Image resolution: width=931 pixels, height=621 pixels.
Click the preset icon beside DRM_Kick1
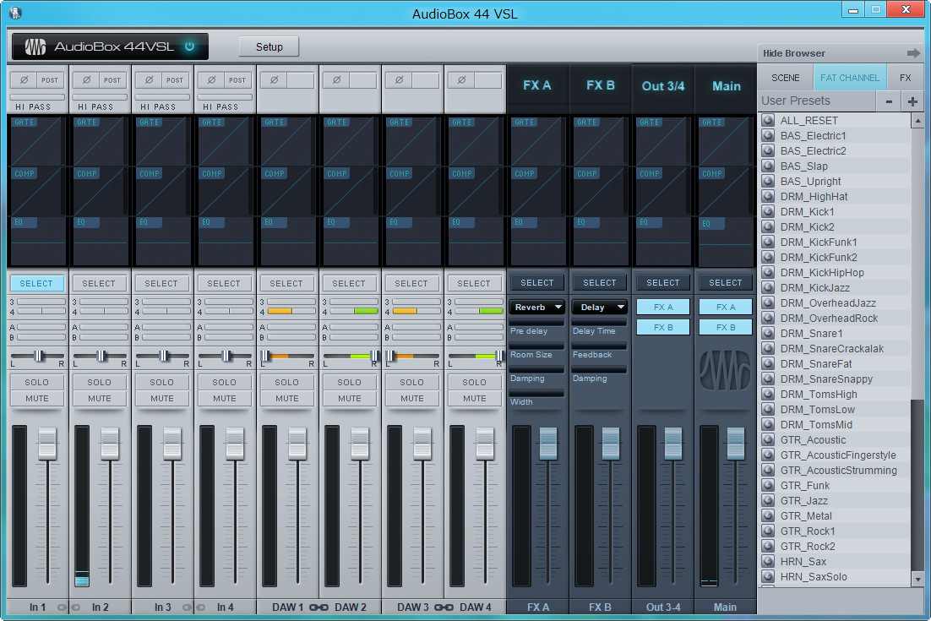point(768,211)
